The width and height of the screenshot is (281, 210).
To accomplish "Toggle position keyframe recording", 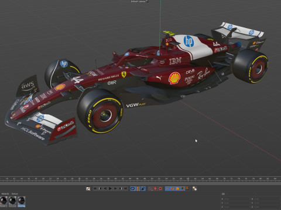I will click(167, 188).
